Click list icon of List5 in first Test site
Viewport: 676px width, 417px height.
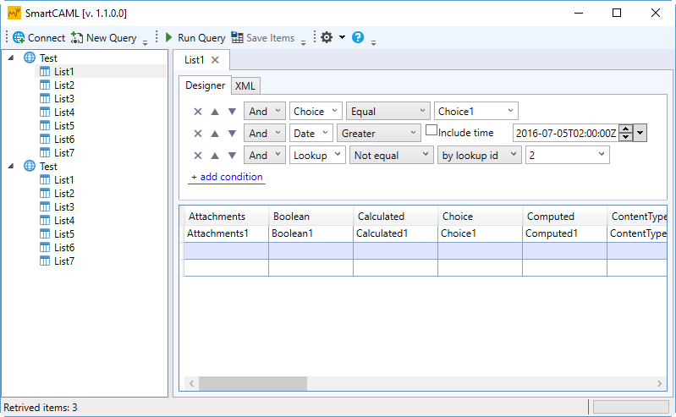click(x=45, y=125)
